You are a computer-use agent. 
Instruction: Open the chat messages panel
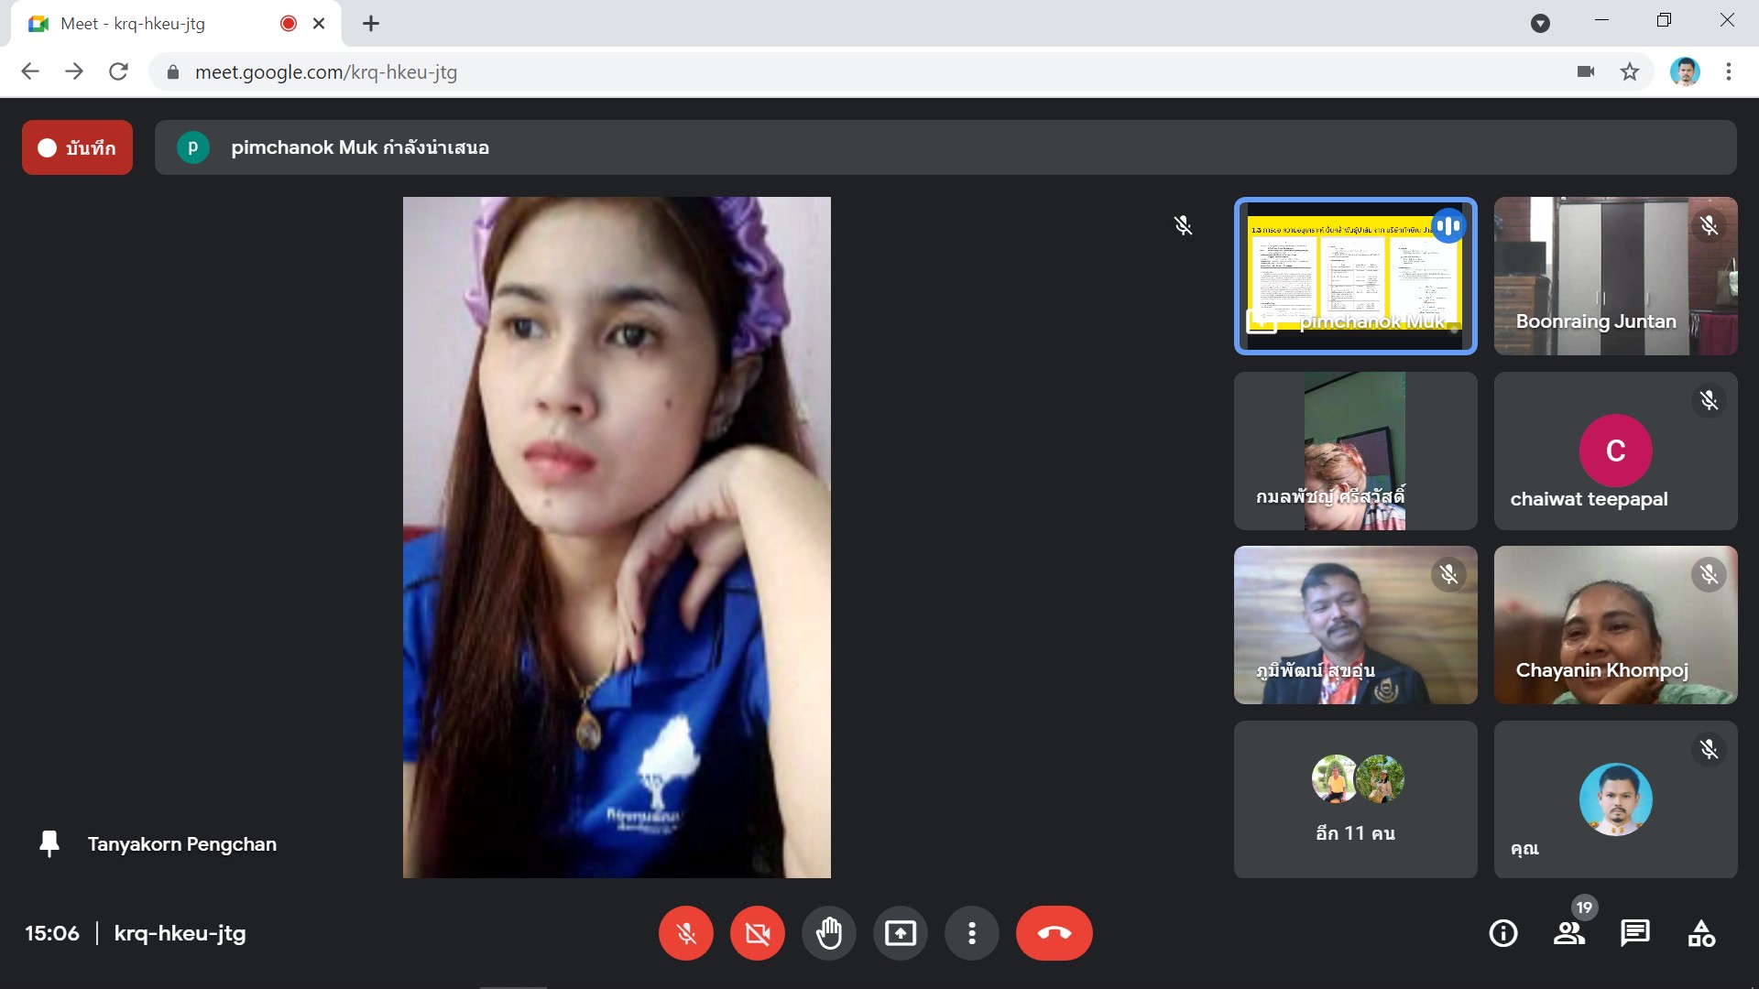1634,933
